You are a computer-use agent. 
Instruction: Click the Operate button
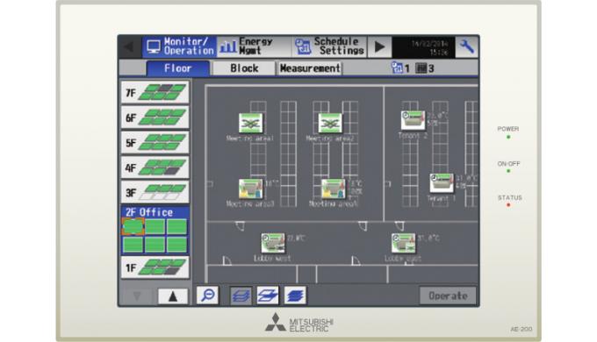click(448, 296)
